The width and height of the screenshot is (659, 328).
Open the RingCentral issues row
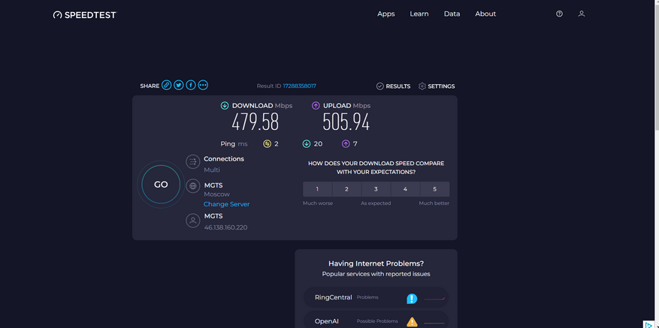(x=376, y=297)
